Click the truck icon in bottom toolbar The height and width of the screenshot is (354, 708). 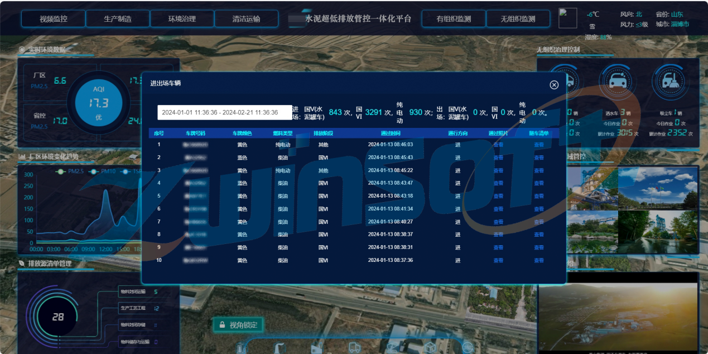click(x=354, y=347)
